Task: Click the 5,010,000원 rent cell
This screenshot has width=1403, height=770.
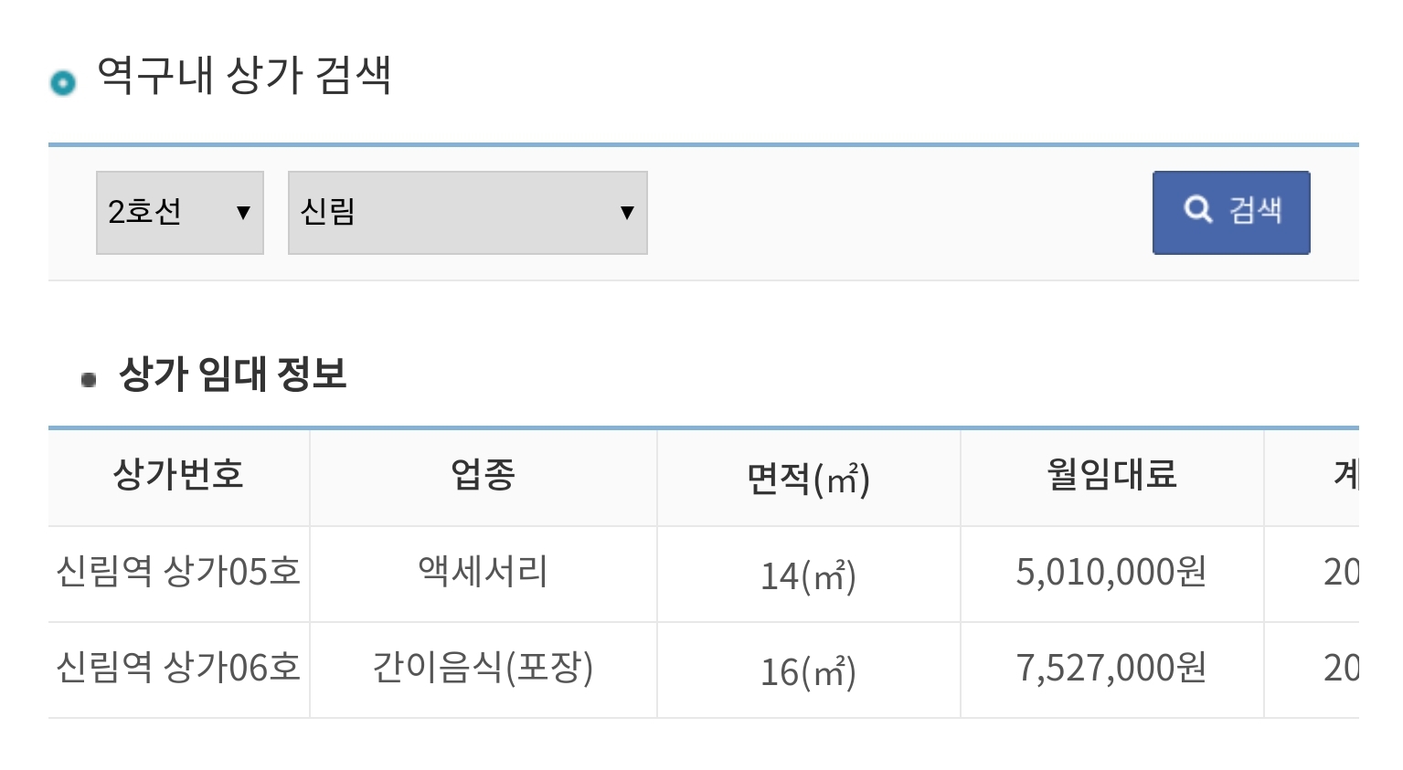Action: 1112,573
